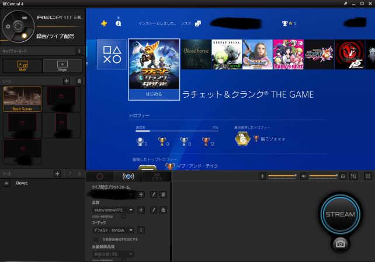Click the trophy icon in preview header

[x=284, y=23]
